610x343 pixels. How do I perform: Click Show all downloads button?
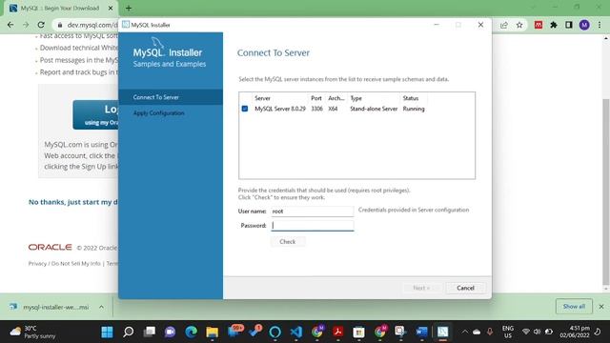574,307
